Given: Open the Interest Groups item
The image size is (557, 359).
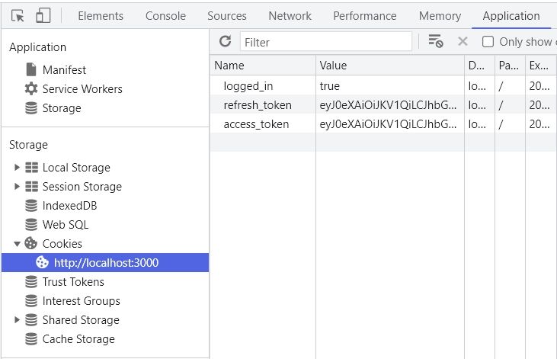Looking at the screenshot, I should (x=82, y=301).
